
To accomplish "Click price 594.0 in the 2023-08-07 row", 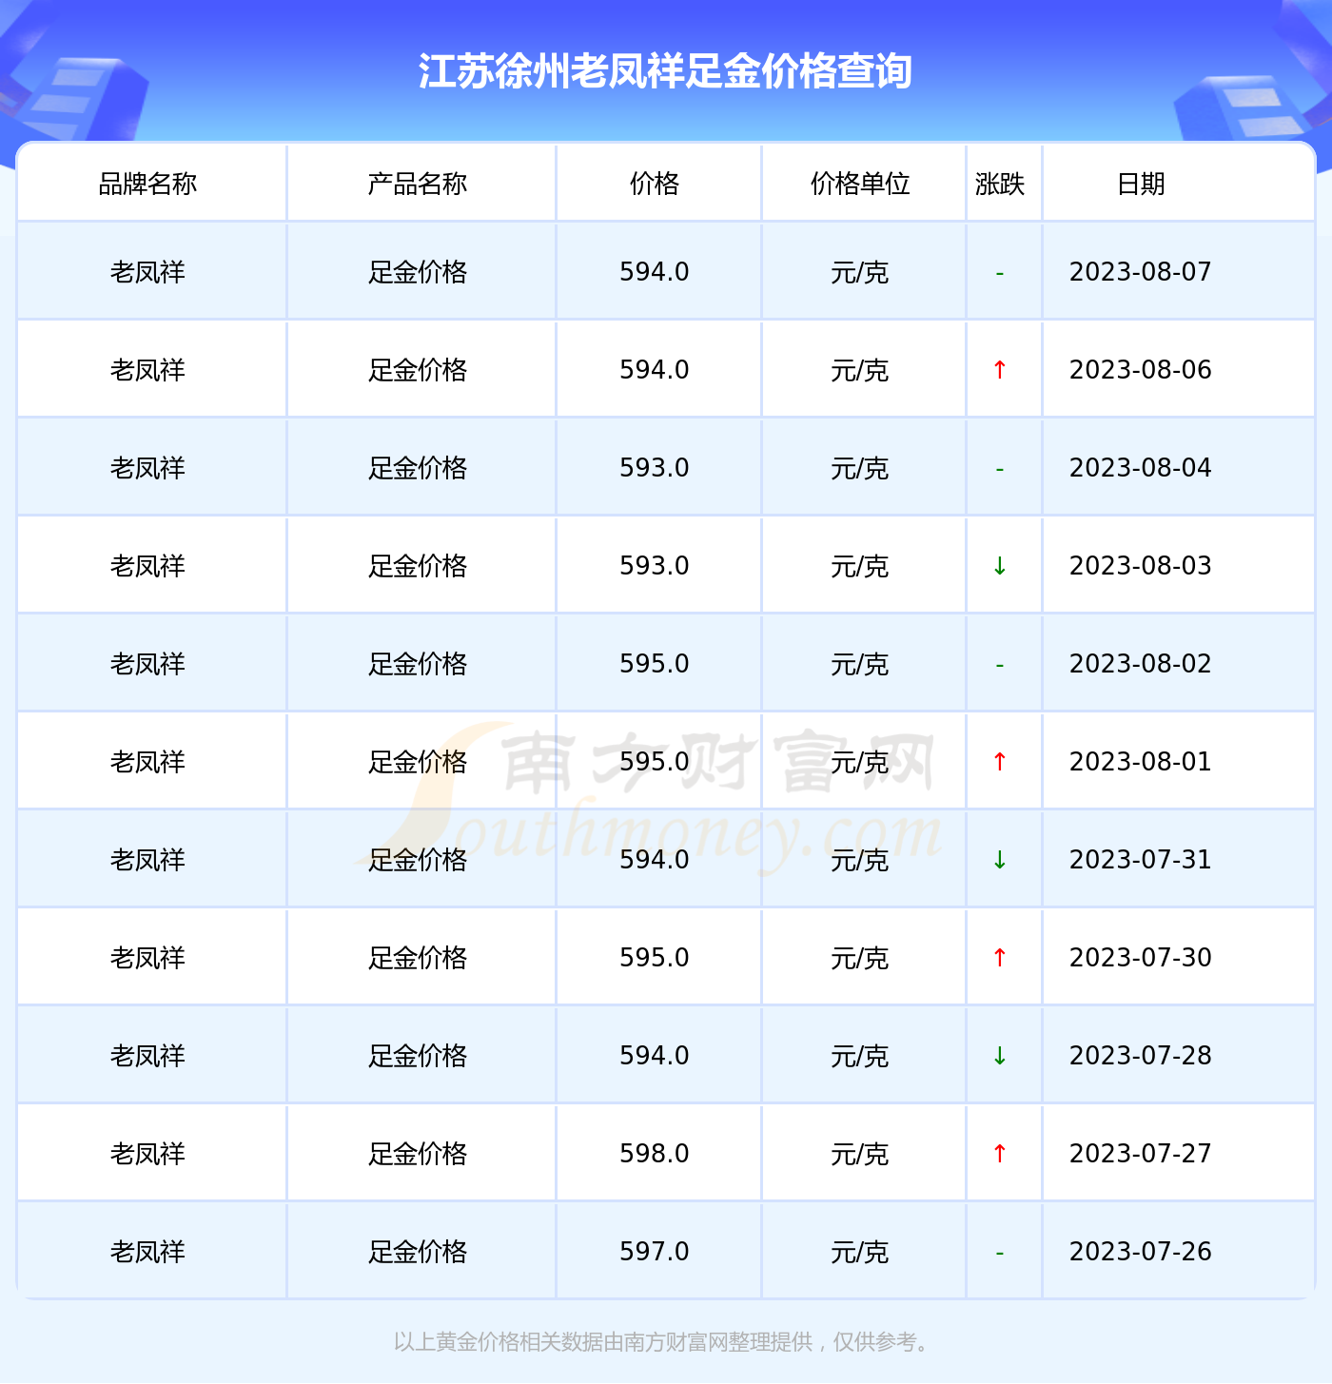I will coord(655,272).
